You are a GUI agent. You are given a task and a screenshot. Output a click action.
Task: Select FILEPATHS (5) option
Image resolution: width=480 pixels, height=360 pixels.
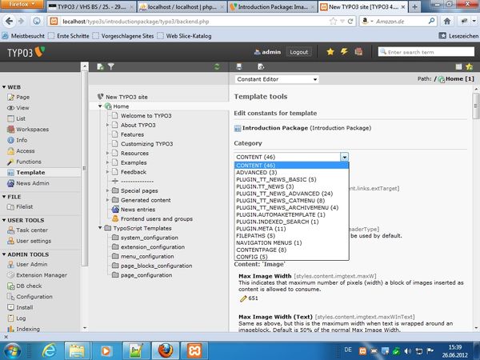pos(291,236)
